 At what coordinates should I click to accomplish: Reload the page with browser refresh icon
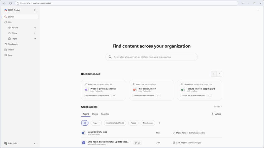(x=11, y=3)
